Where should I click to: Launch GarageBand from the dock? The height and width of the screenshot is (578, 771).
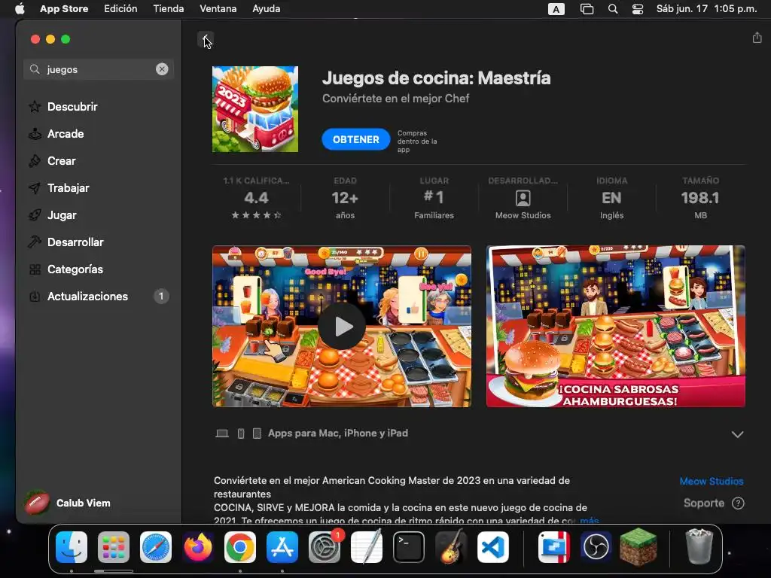[x=451, y=546]
